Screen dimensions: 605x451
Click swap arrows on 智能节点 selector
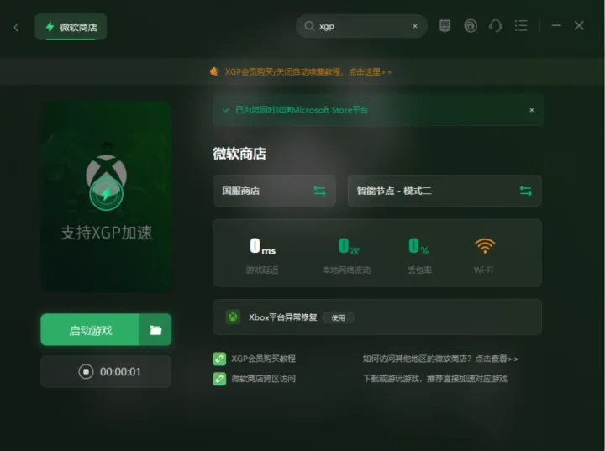[x=525, y=191]
